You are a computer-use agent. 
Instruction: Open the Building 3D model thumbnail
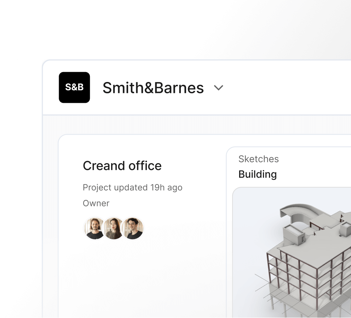(x=292, y=253)
